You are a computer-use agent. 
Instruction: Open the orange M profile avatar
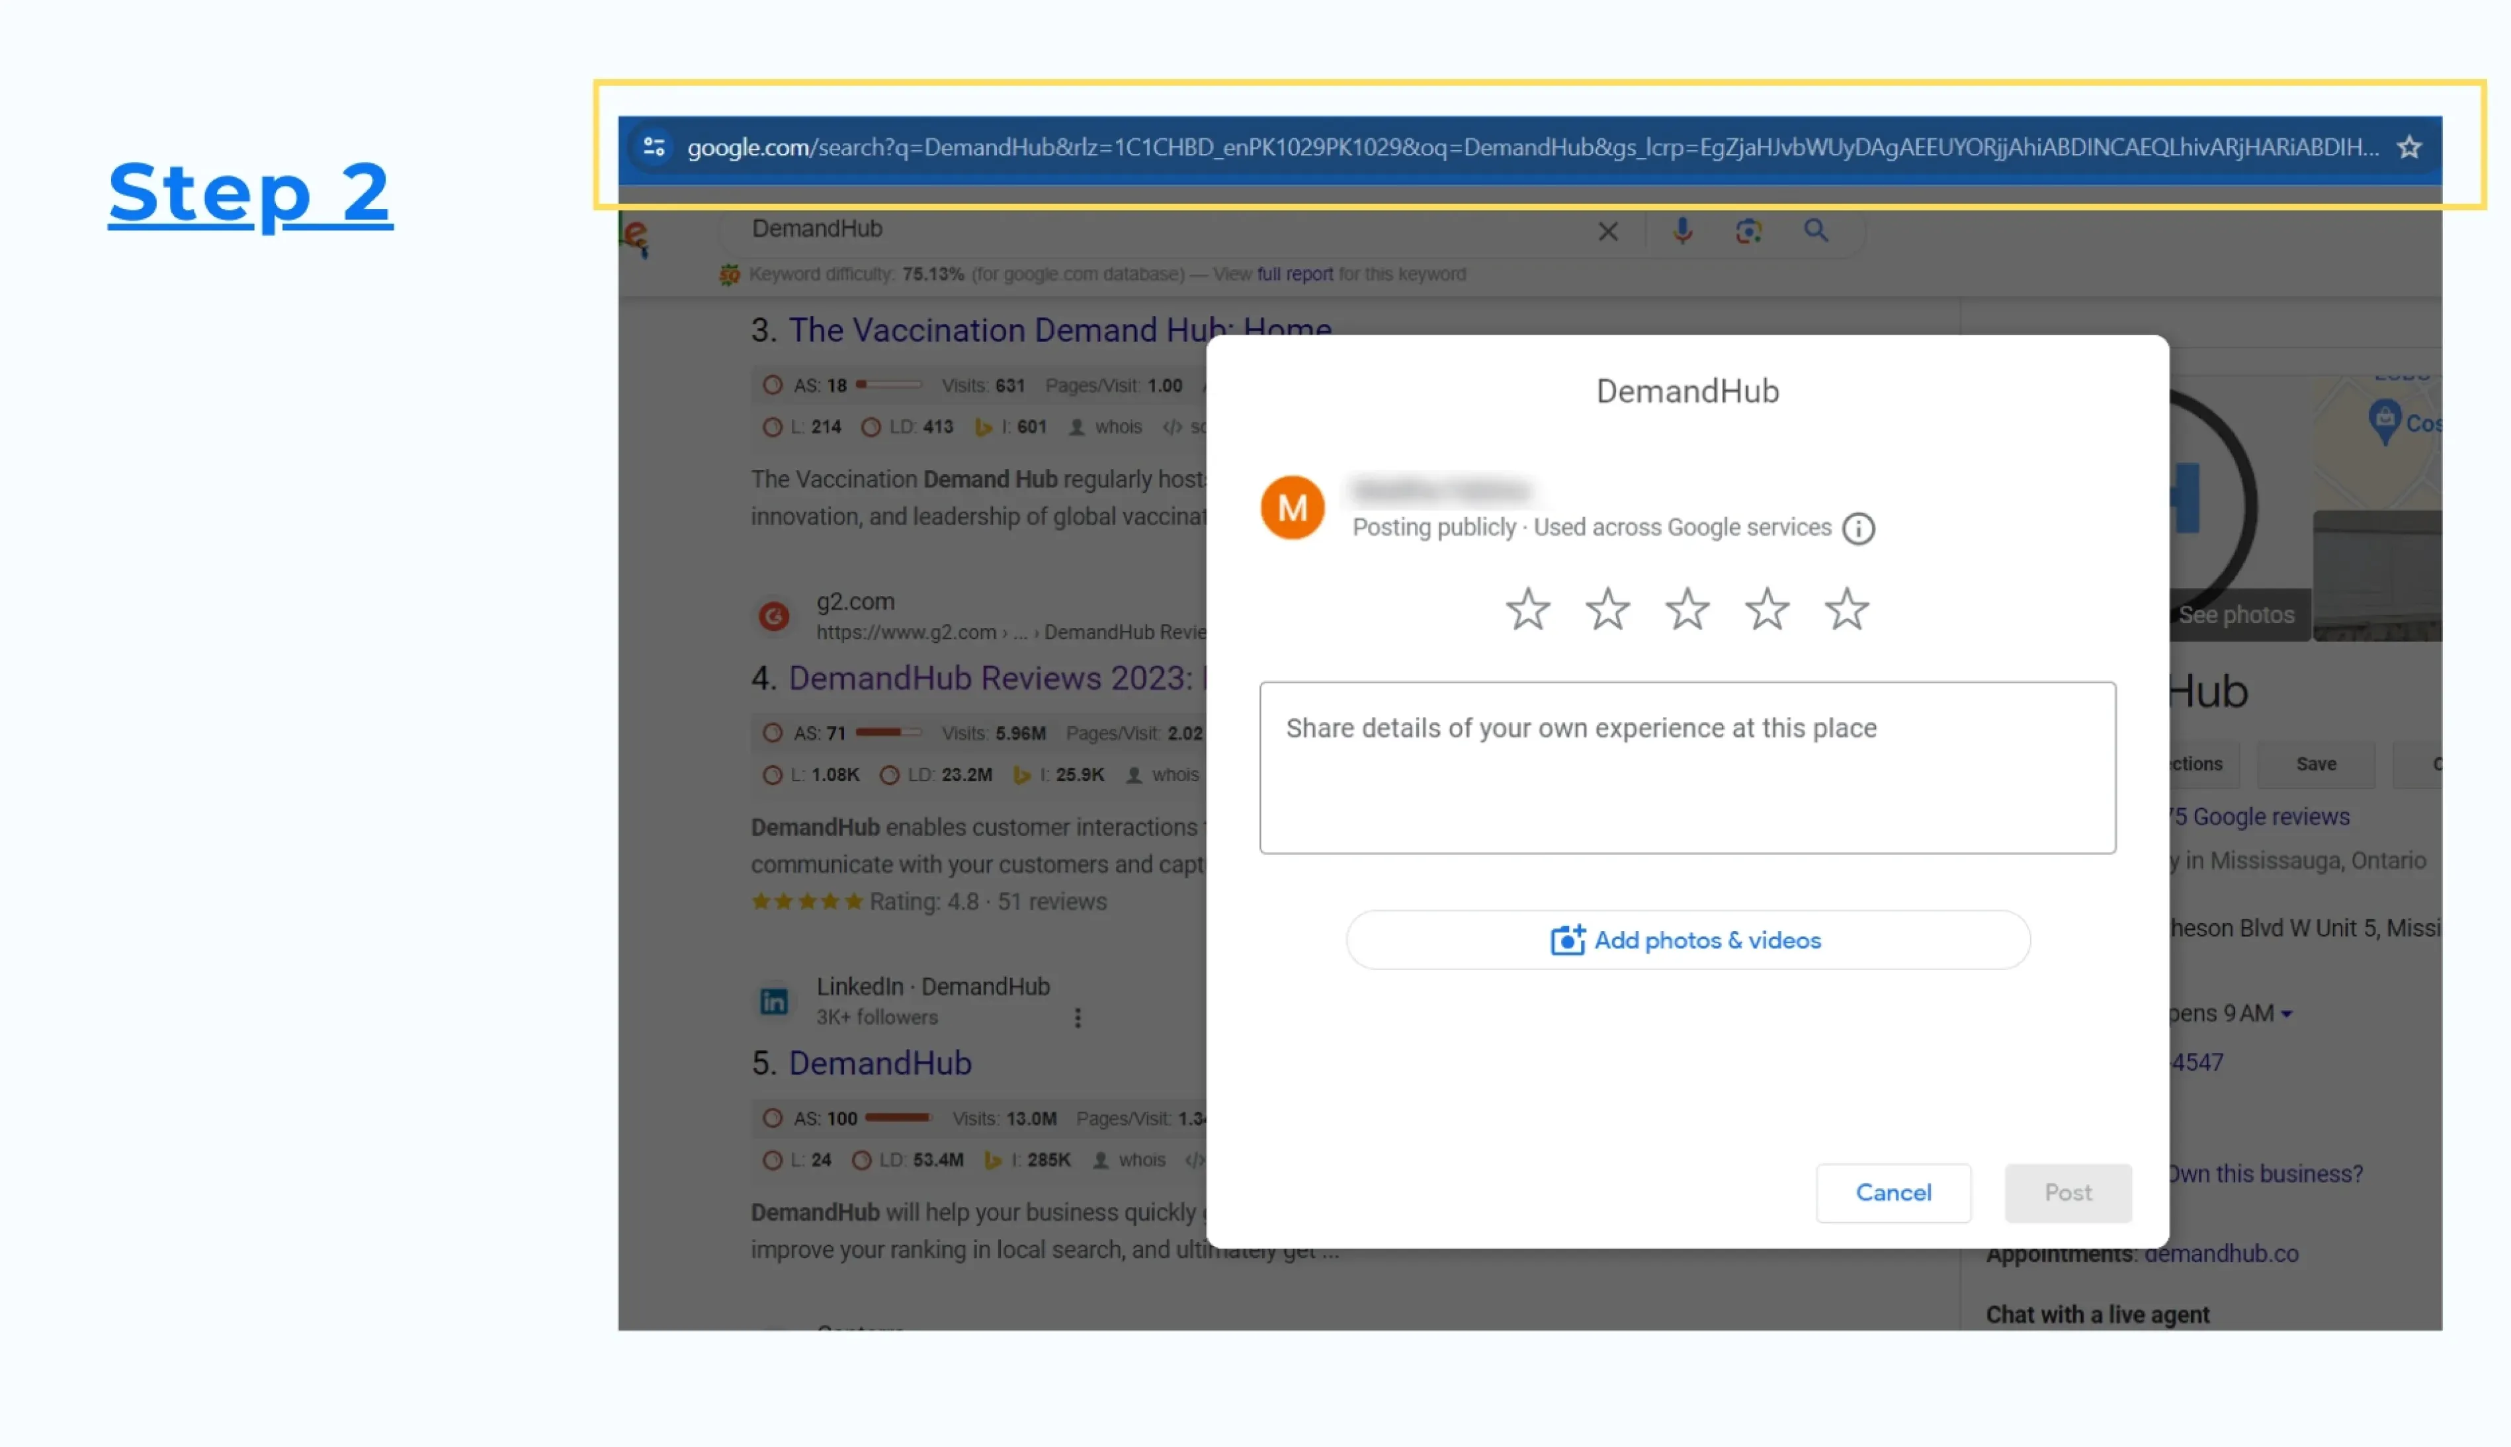(1293, 508)
